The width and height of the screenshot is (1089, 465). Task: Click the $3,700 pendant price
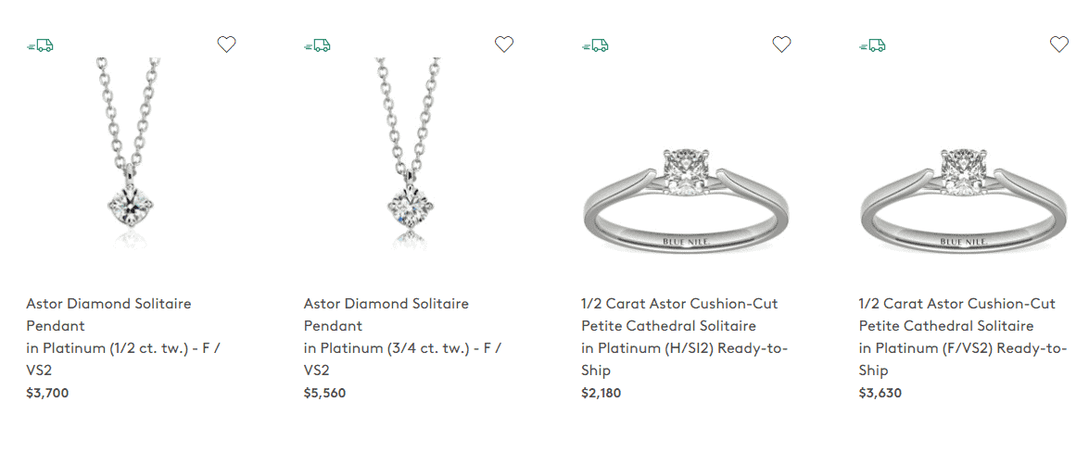47,393
